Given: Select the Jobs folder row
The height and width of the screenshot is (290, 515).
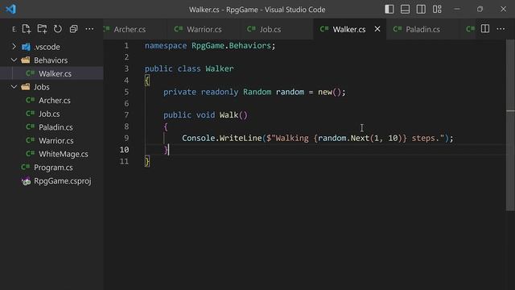Looking at the screenshot, I should coord(51,87).
